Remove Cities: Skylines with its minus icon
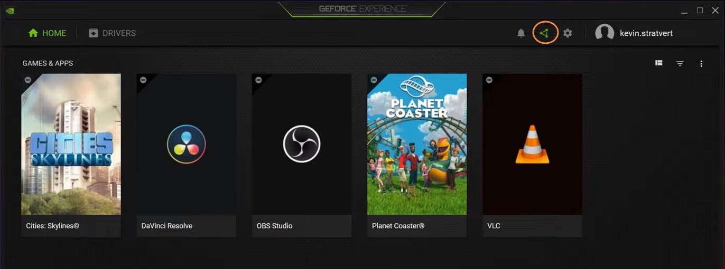The width and height of the screenshot is (725, 269). coord(28,80)
